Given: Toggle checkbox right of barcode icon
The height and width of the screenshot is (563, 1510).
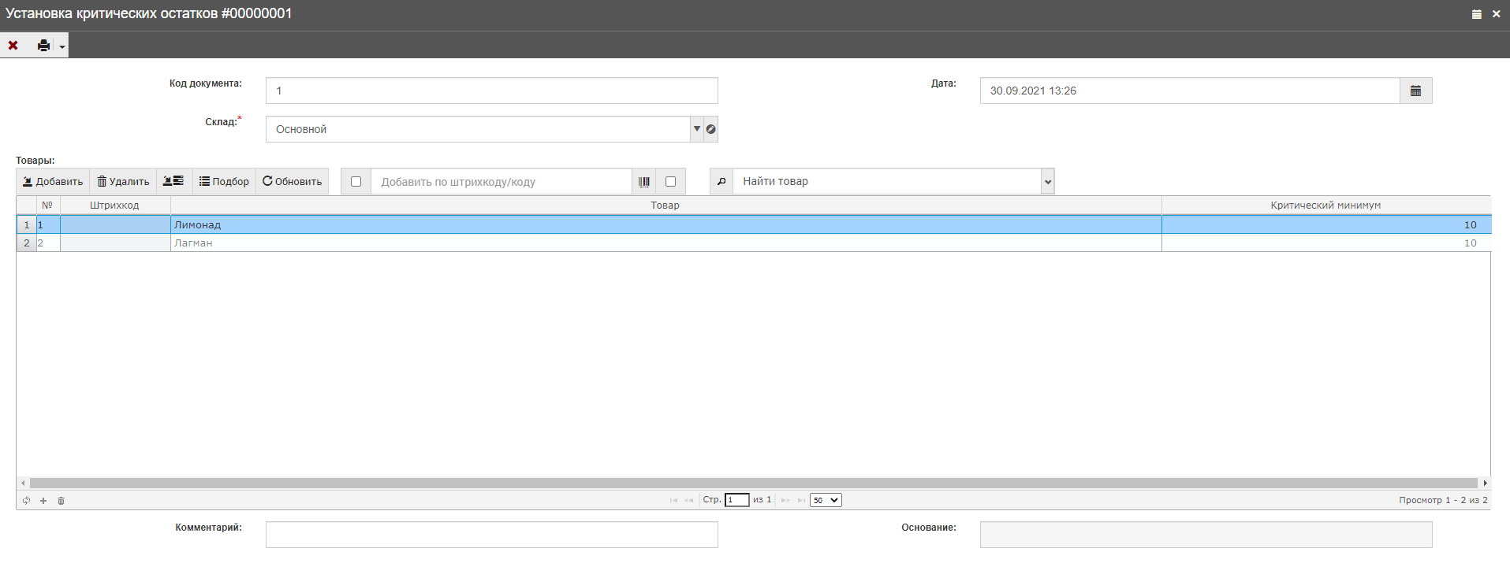Looking at the screenshot, I should (670, 182).
